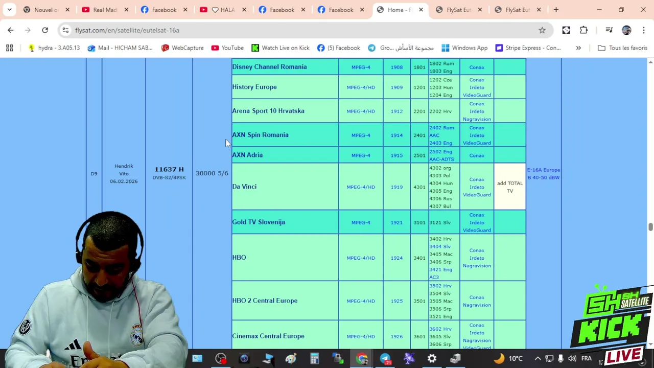Open the YouTube bookmark

(227, 48)
